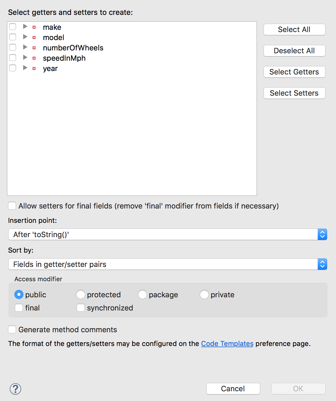Screen dimensions: 336x401
Task: Enable the final modifier checkbox
Action: pyautogui.click(x=19, y=308)
